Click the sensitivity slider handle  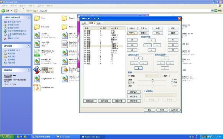[x=152, y=80]
